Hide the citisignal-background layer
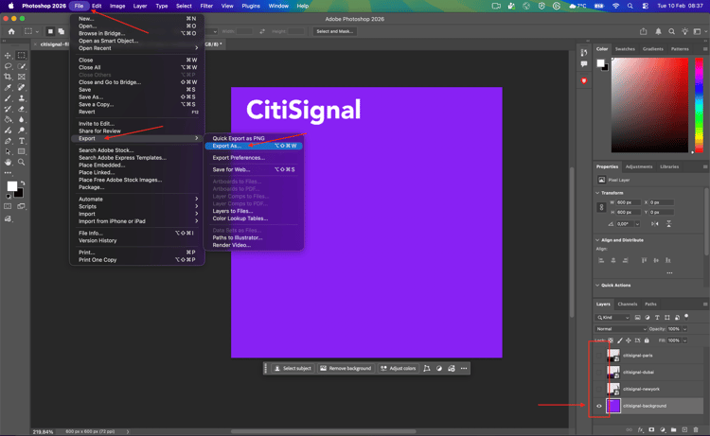This screenshot has width=710, height=436. [x=599, y=406]
